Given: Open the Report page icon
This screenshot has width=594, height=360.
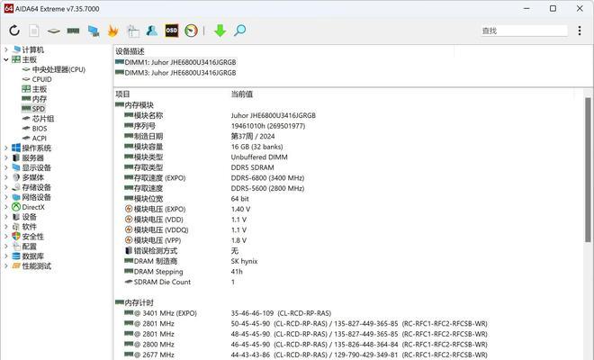Looking at the screenshot, I should click(34, 31).
